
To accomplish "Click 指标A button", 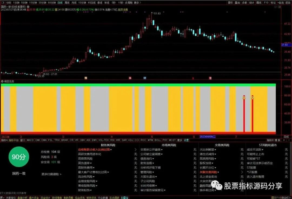I will [4, 140].
